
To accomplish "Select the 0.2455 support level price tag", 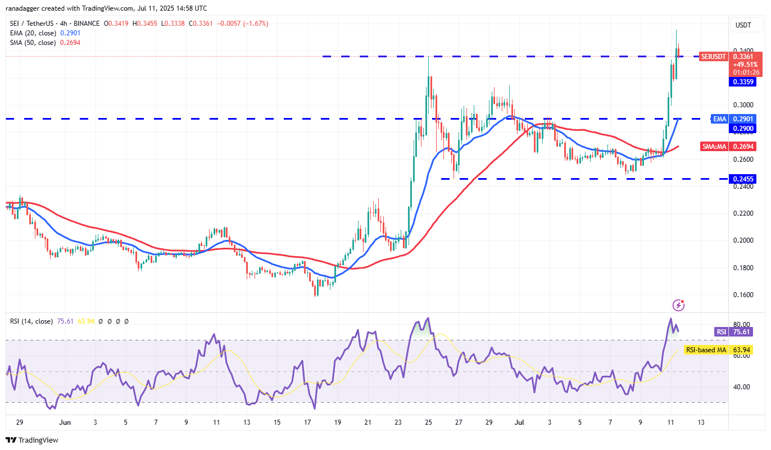I will coord(742,179).
